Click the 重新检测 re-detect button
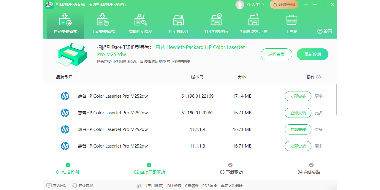Image resolution: width=380 pixels, height=190 pixels. (312, 54)
